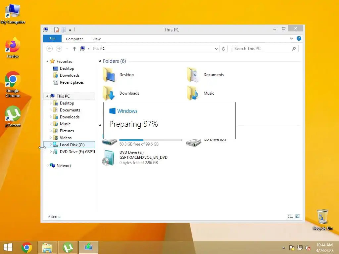Show hidden tray icons arrow

[x=284, y=248]
